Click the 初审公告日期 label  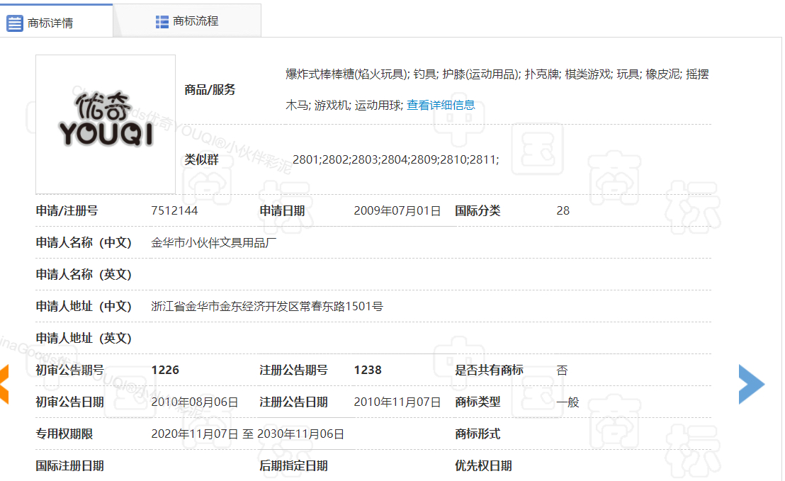(x=69, y=402)
